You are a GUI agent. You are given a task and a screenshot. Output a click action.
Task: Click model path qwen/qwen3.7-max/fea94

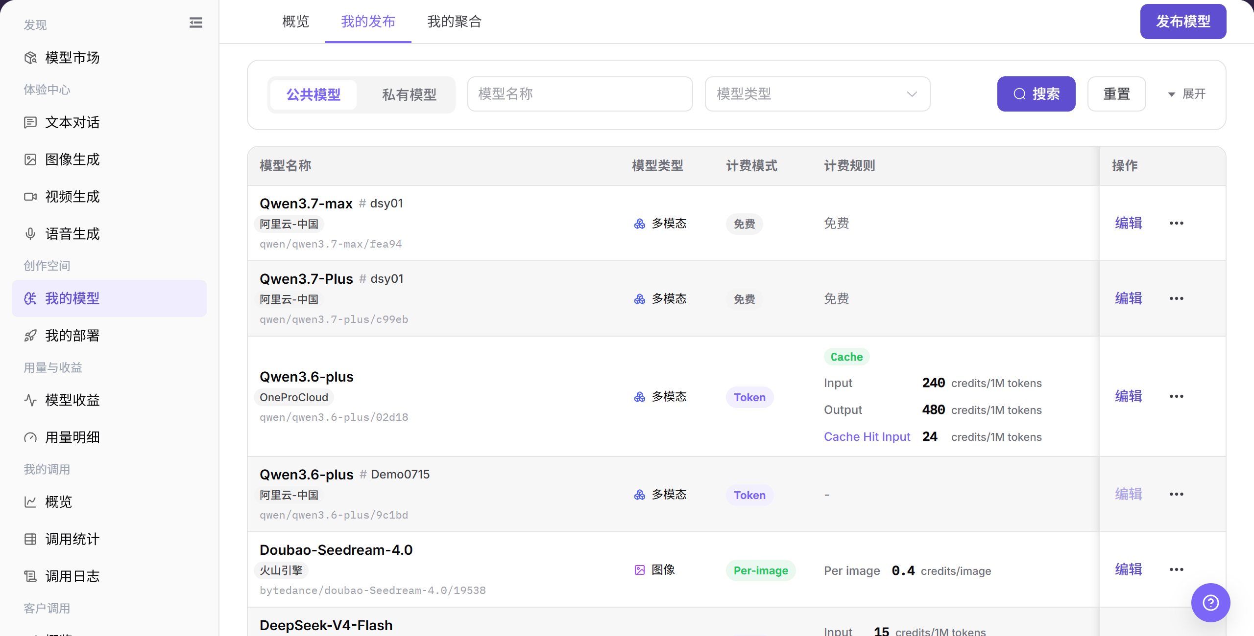[x=331, y=244]
